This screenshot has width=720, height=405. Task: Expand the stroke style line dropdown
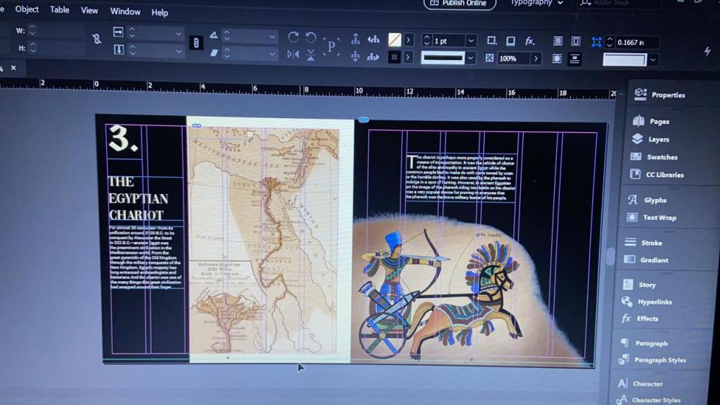pos(470,58)
